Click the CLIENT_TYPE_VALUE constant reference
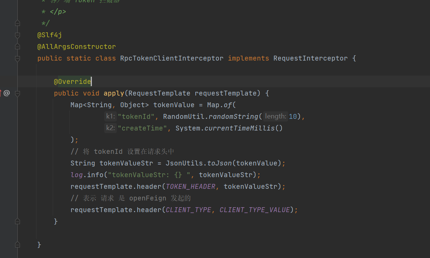The width and height of the screenshot is (430, 258). [255, 209]
